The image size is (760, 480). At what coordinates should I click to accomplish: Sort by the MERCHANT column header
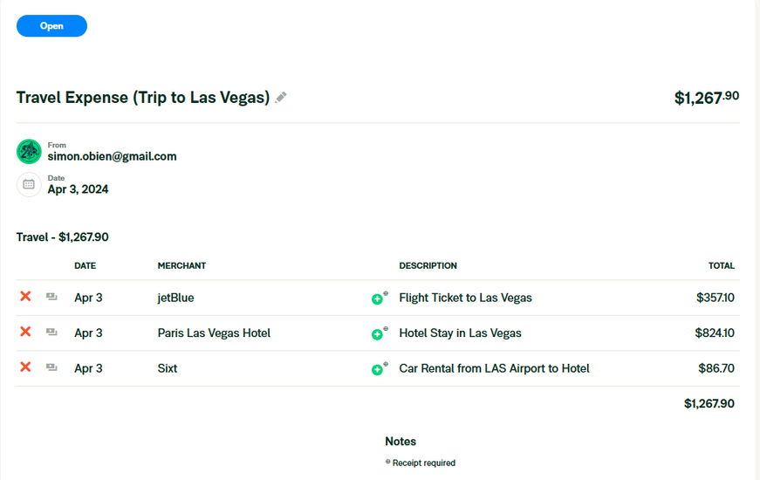(181, 265)
